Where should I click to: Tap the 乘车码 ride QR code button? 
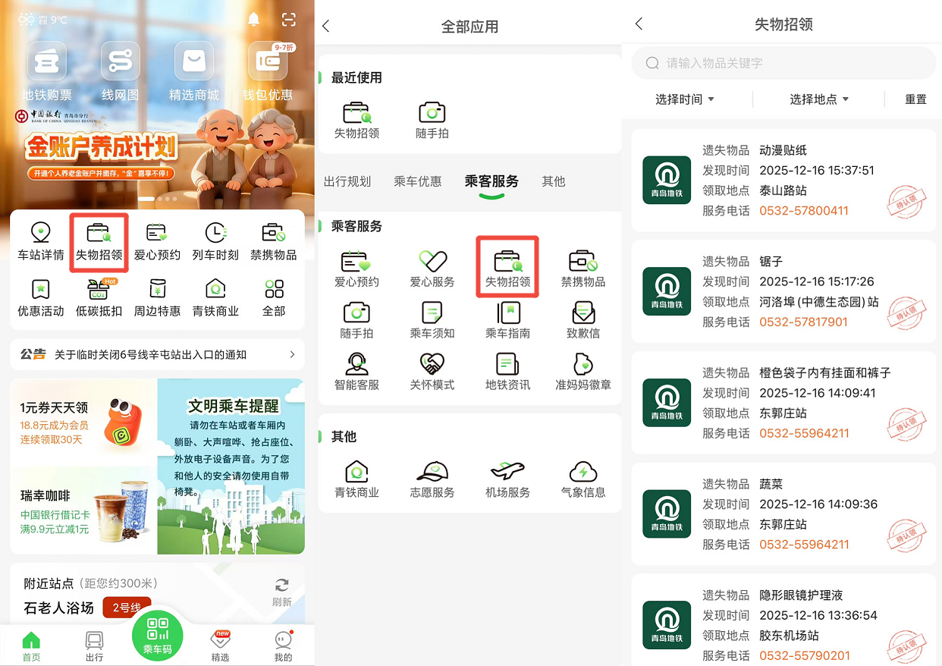click(x=158, y=633)
